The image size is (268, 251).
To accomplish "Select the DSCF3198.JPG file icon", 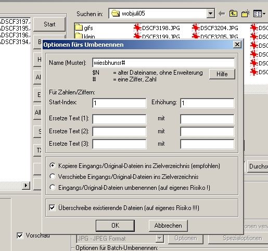I will click(137, 28).
